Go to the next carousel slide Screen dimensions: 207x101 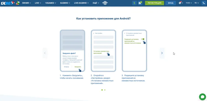pyautogui.click(x=162, y=53)
